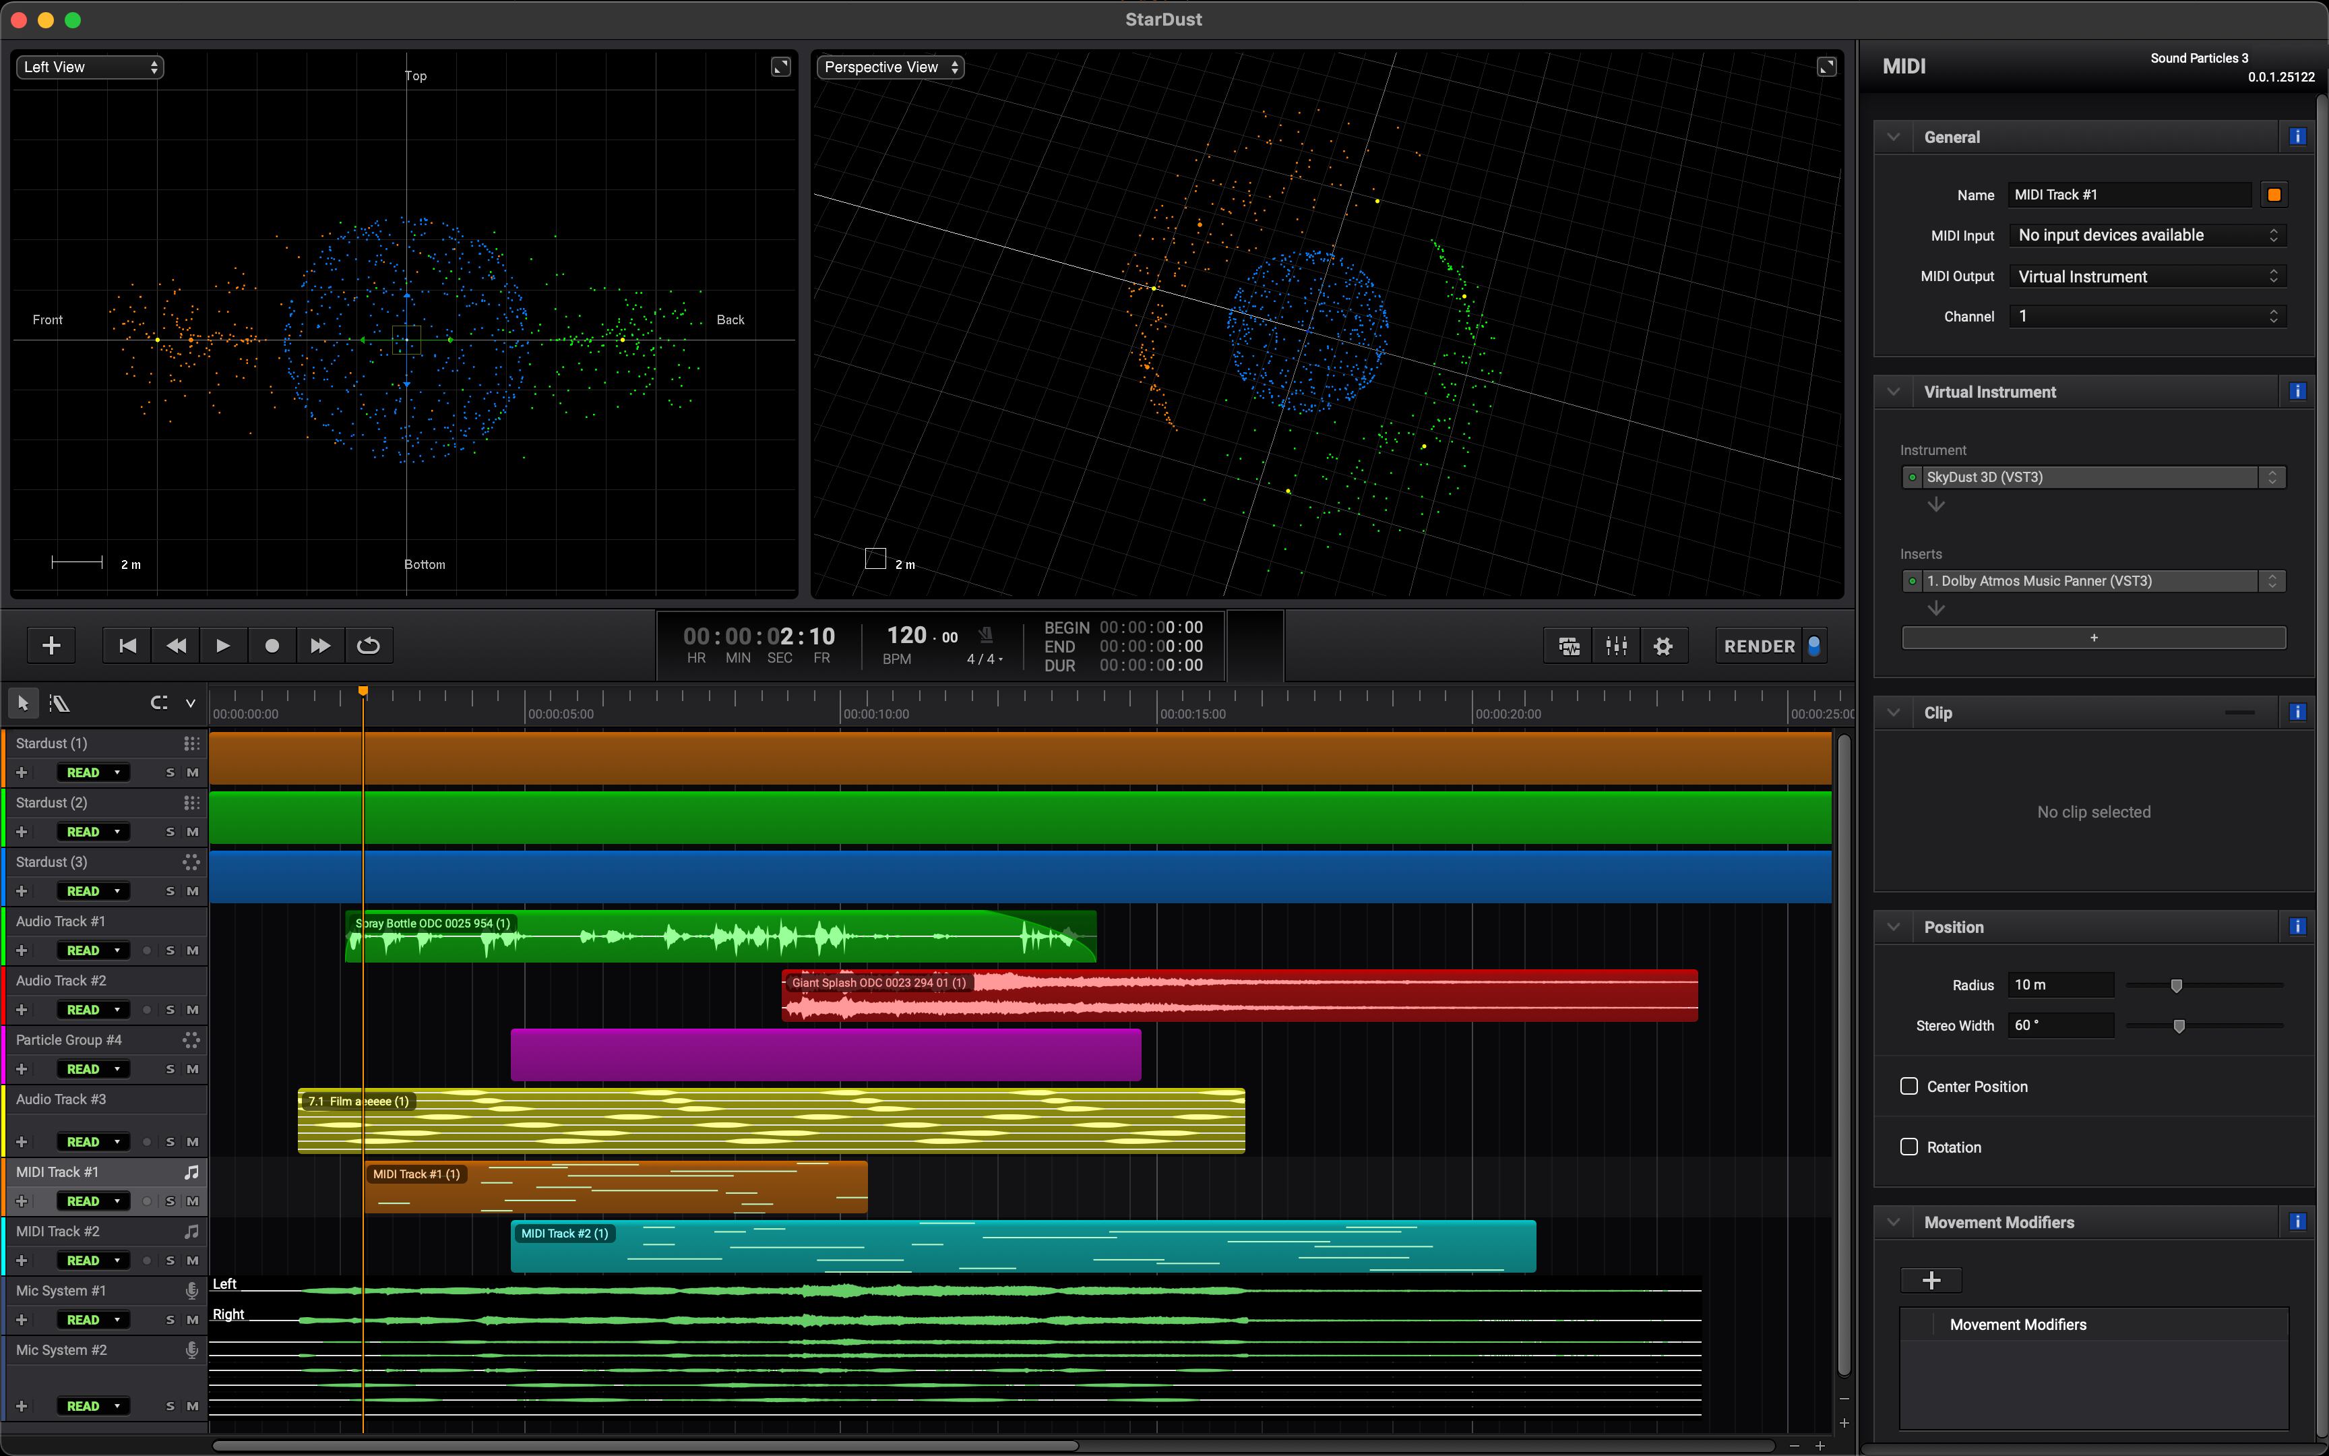The width and height of the screenshot is (2329, 1456).
Task: Click the metronome icon next to BPM
Action: [x=985, y=634]
